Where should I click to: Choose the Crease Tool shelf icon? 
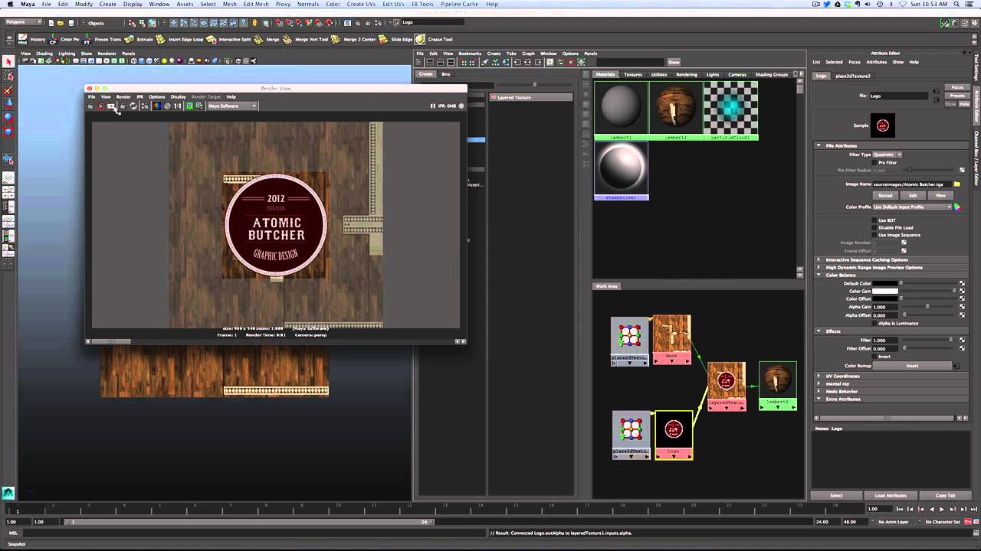click(x=422, y=39)
